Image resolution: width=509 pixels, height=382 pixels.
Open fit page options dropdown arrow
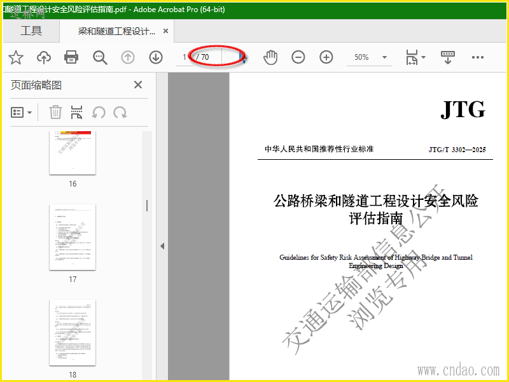tap(423, 57)
